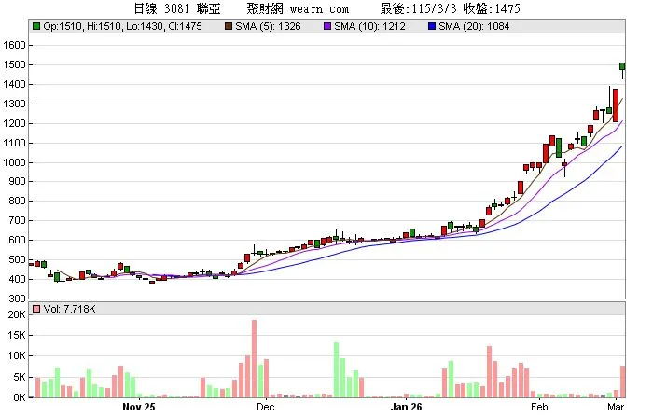Click the 500 price axis label

17,259
